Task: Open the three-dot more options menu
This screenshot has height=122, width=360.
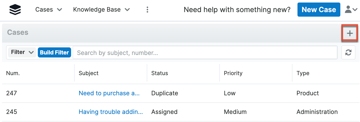Action: point(147,10)
